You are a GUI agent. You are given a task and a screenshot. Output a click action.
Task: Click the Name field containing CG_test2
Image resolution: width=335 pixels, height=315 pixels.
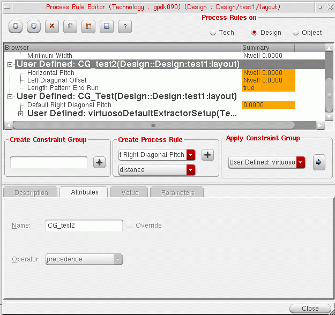[x=84, y=226]
